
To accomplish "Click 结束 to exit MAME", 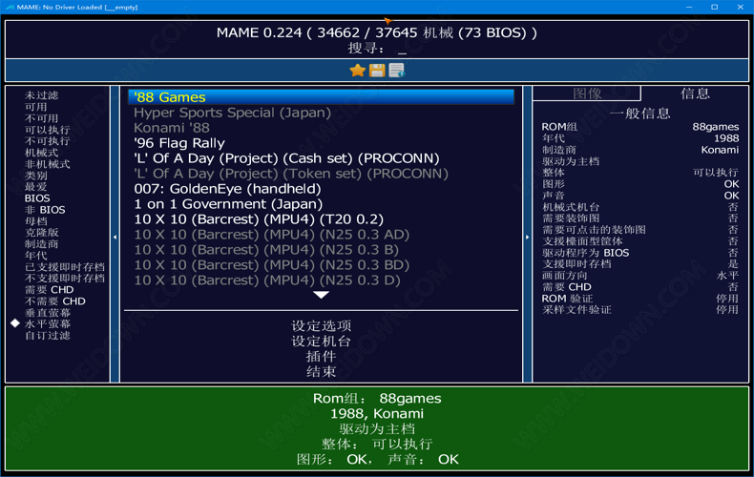I will tap(321, 372).
